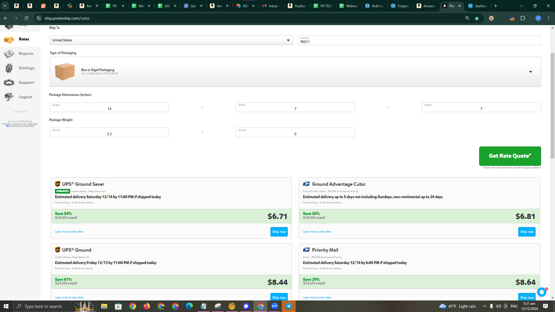Open the Windows notification center
555x312 pixels.
[545, 306]
